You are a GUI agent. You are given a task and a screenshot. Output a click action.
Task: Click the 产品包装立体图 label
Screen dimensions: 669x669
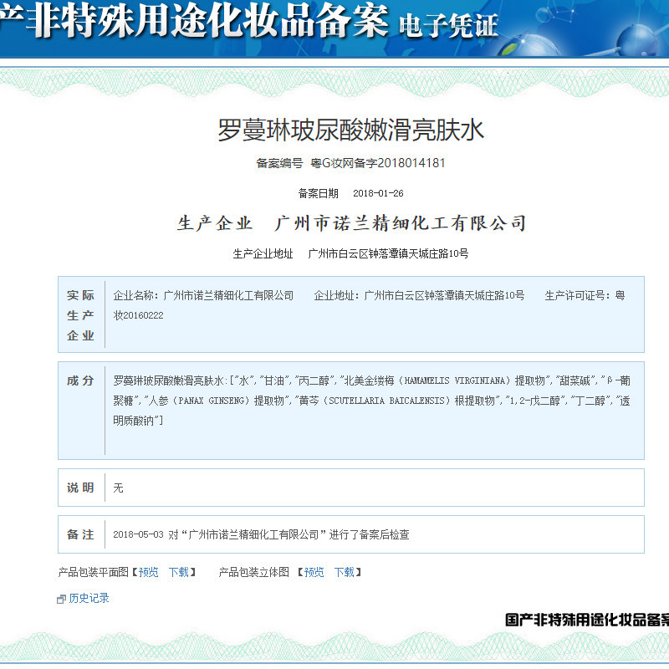254,572
